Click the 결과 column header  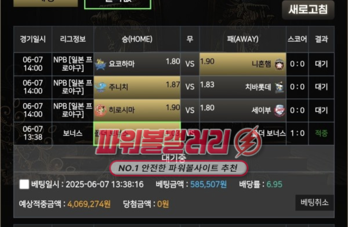coord(322,39)
